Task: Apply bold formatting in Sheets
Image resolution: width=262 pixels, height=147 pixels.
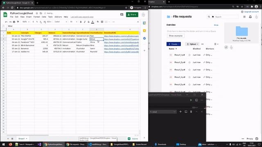Action: 81,22
